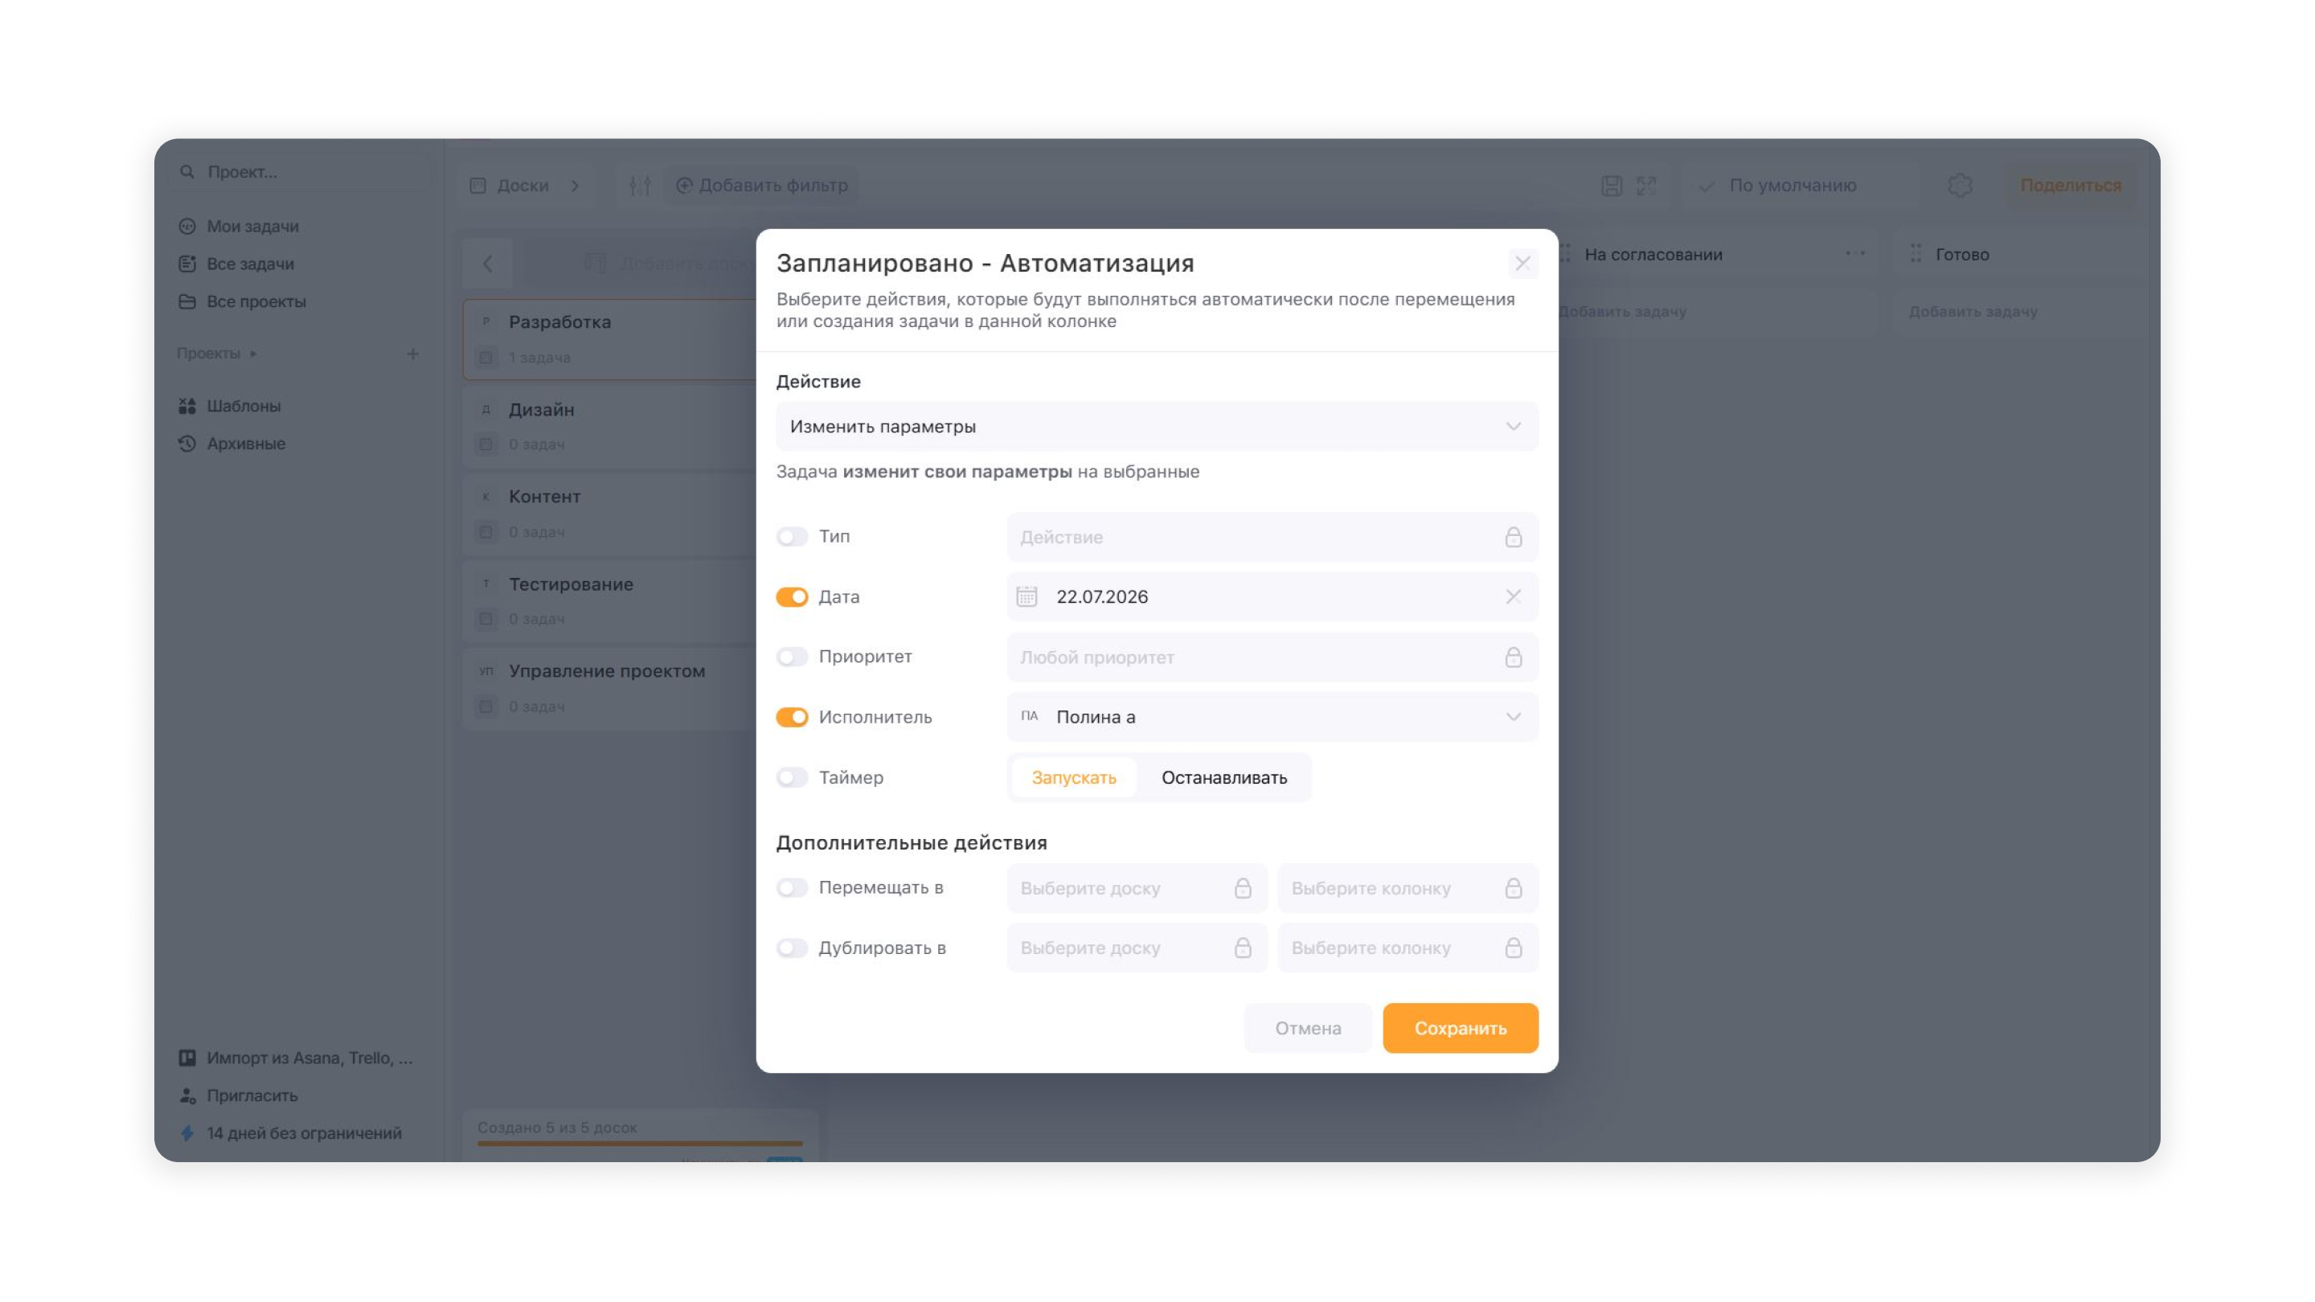This screenshot has height=1302, width=2315.
Task: Open the settings gear icon
Action: click(x=1960, y=185)
